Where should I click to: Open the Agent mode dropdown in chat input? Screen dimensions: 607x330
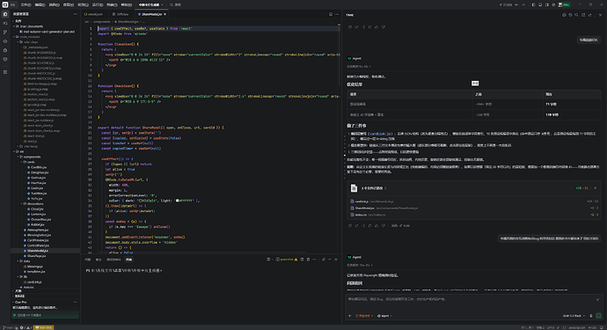coord(384,316)
